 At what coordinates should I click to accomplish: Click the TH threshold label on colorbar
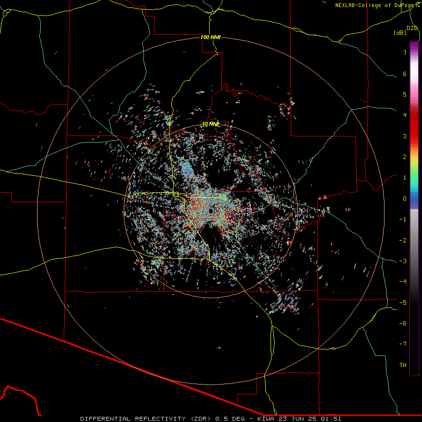tap(403, 365)
